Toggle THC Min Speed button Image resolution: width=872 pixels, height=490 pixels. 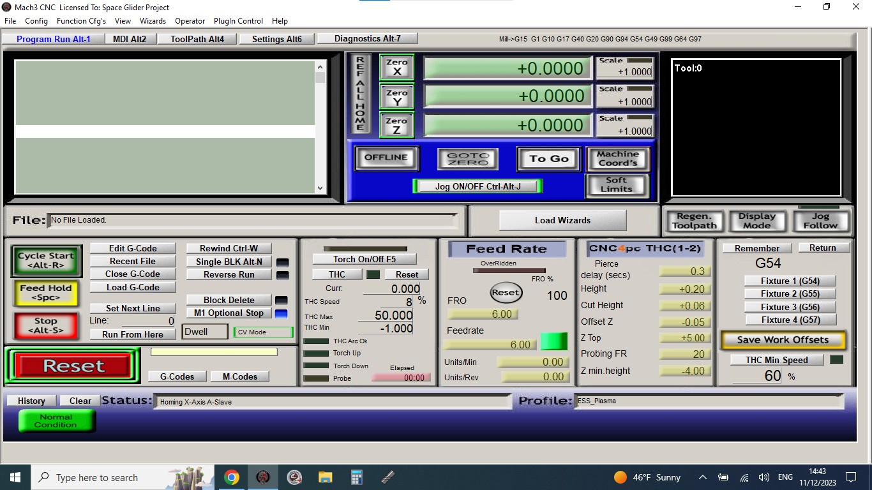click(777, 360)
